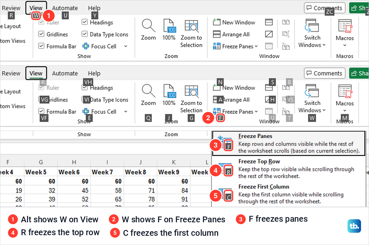Image resolution: width=369 pixels, height=245 pixels.
Task: Toggle Data Type Icons checkbox in top ribbon
Action: 85,34
